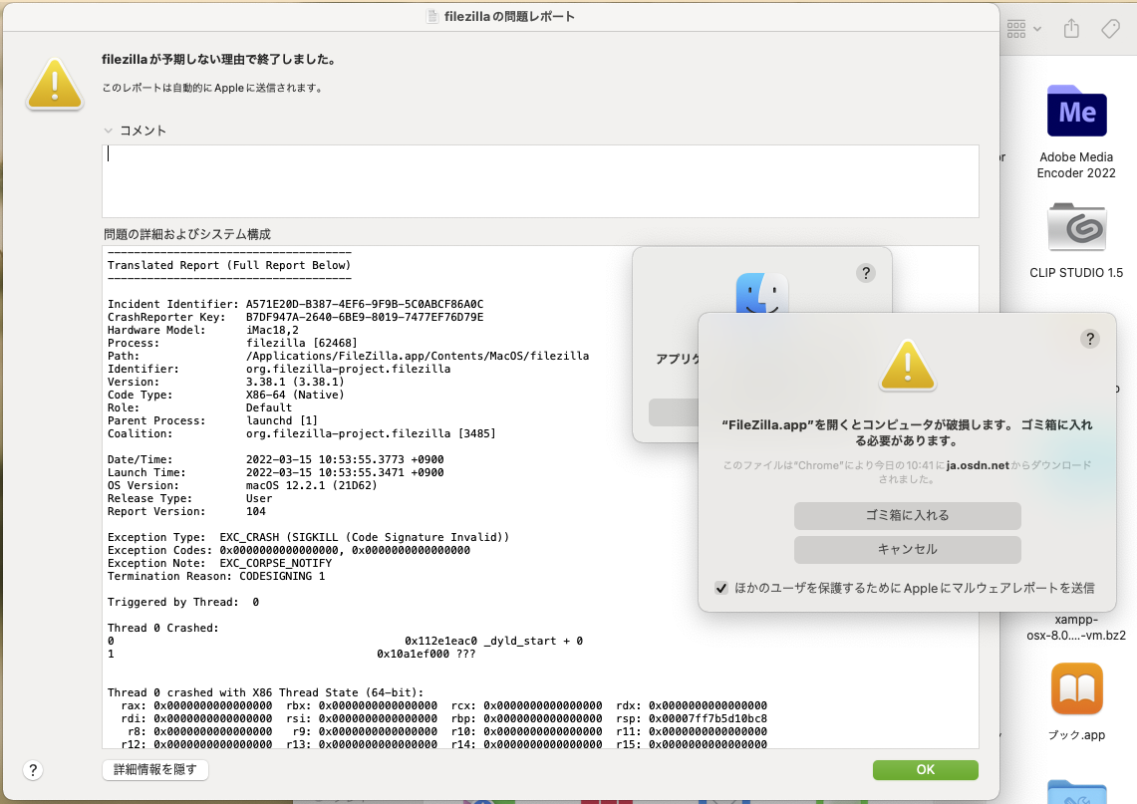Click the document icon in report title bar
The height and width of the screenshot is (804, 1137).
point(432,17)
